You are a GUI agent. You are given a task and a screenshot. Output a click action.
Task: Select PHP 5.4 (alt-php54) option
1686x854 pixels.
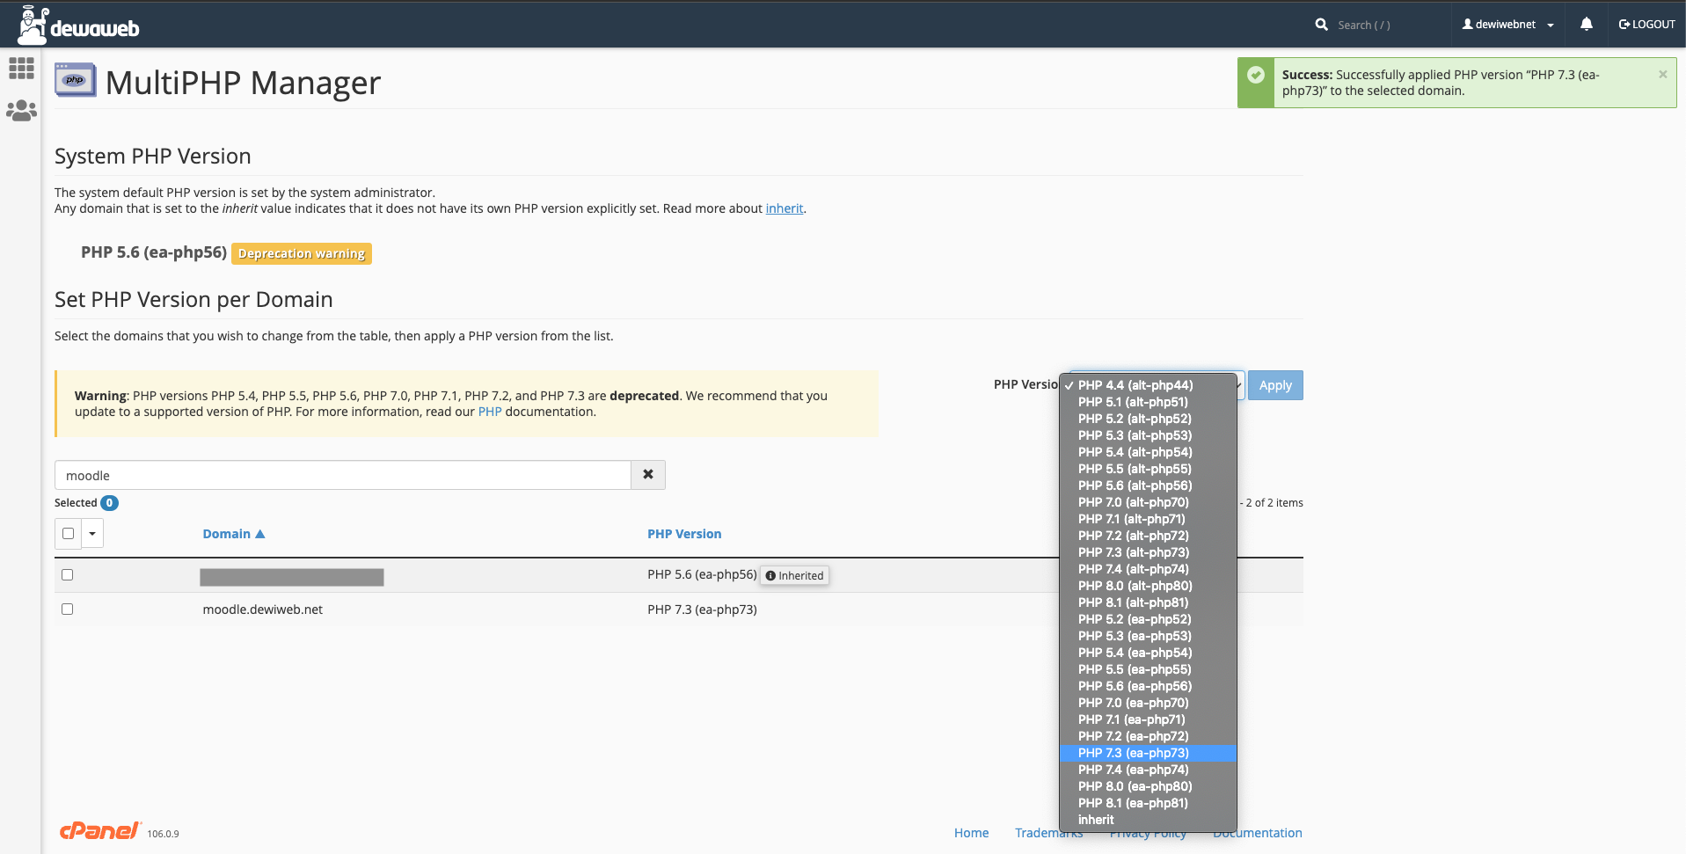[x=1148, y=452]
